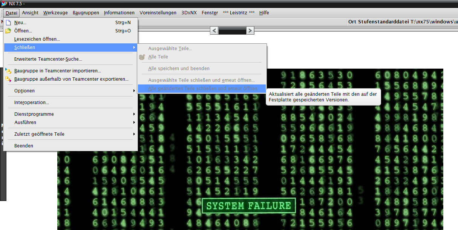Open the Fenster menu
Screen dimensions: 458x230
(210, 13)
